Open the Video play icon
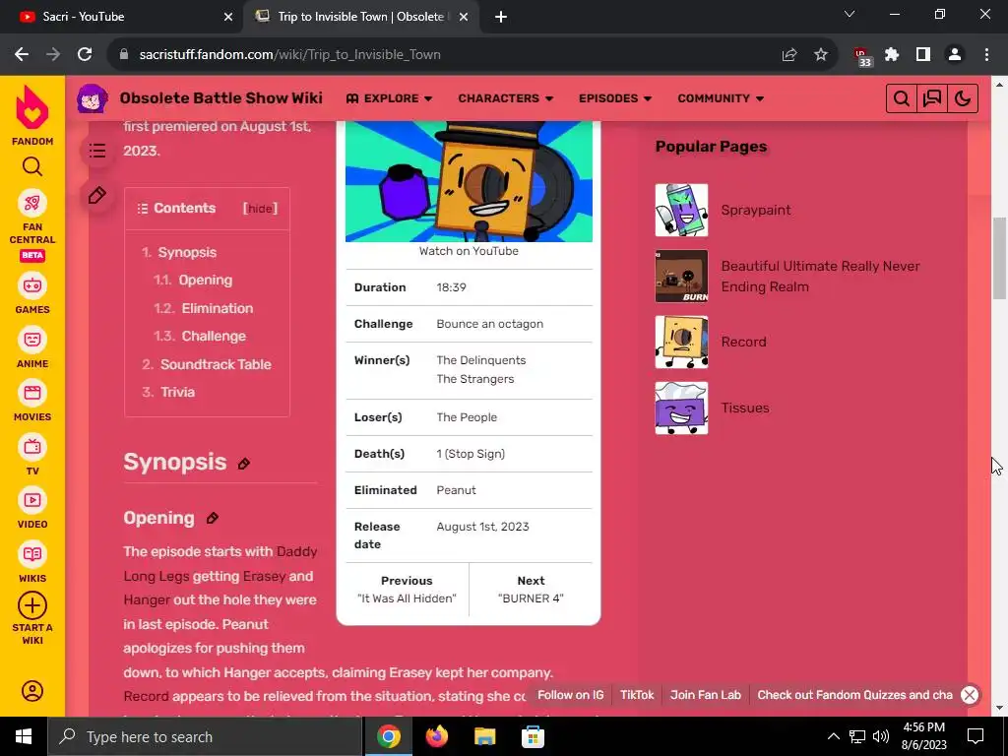 pyautogui.click(x=32, y=500)
